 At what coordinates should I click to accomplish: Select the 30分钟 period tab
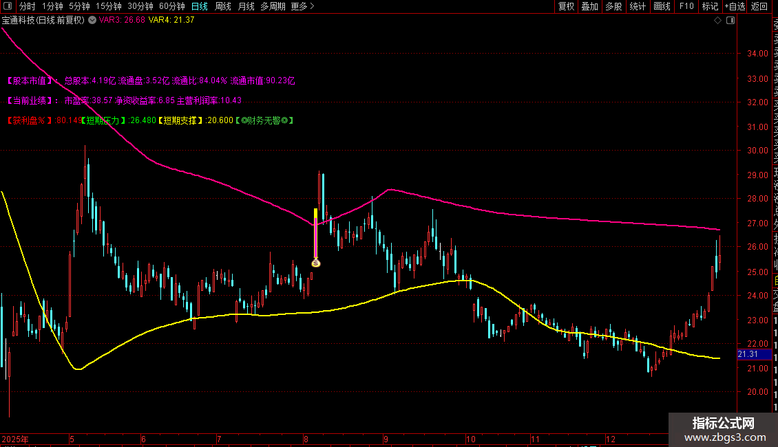[140, 6]
